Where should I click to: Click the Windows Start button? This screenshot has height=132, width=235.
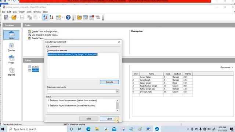pyautogui.click(x=3, y=129)
